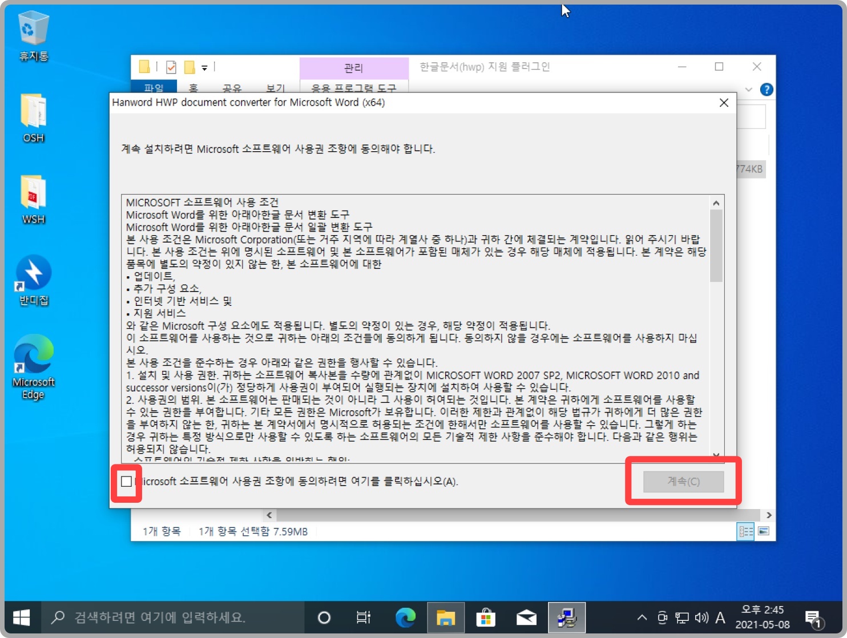Open the 응용 프로그램 도구 tab

click(354, 88)
